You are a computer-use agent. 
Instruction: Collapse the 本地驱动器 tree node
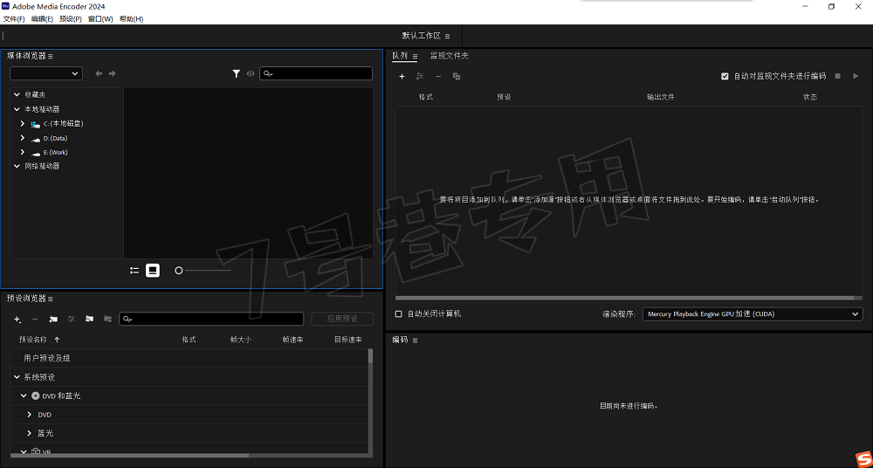[x=17, y=109]
